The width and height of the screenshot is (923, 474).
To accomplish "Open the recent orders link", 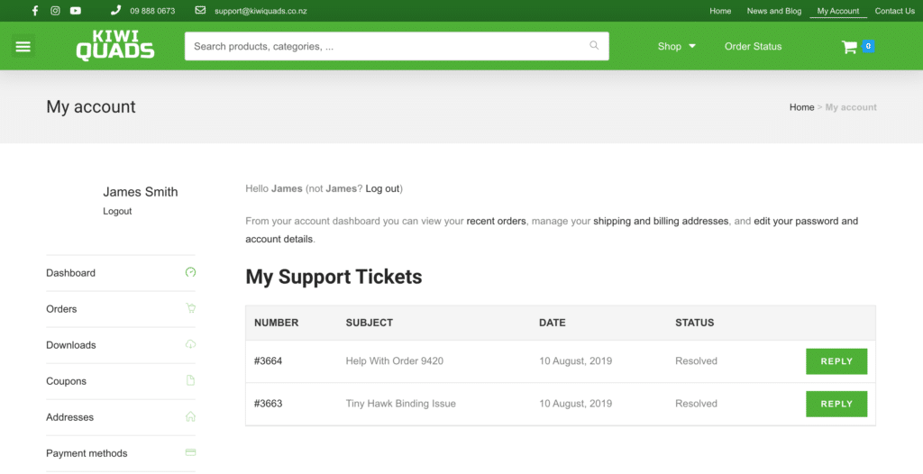I will click(497, 222).
